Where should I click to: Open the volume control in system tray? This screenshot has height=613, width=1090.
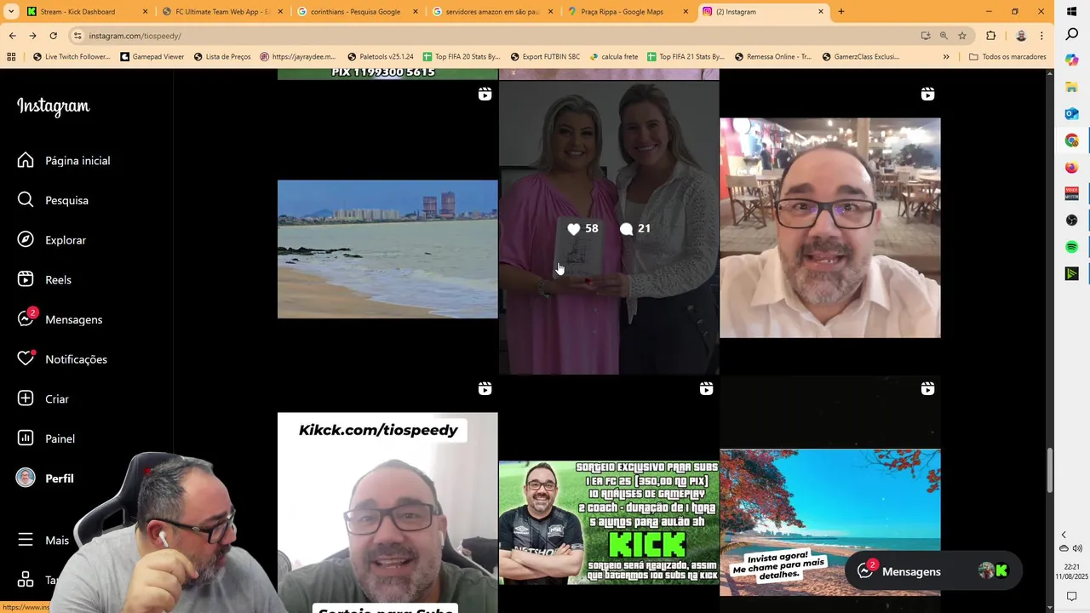pos(1078,548)
